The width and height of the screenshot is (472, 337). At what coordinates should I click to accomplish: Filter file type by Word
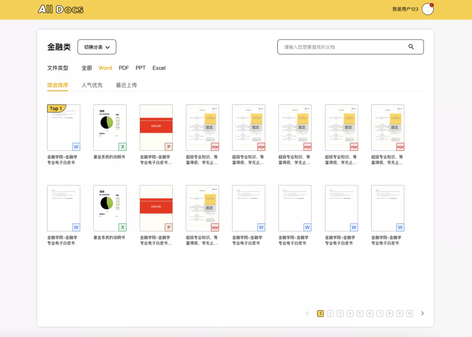105,68
